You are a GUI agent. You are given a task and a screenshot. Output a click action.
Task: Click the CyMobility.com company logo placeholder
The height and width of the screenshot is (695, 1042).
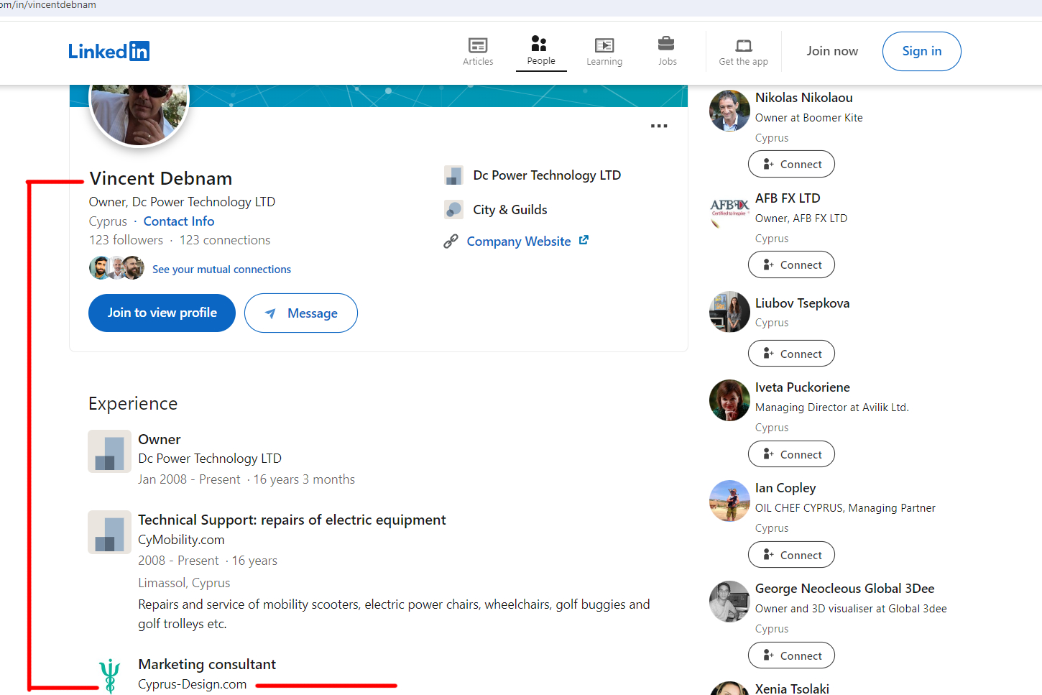coord(109,532)
